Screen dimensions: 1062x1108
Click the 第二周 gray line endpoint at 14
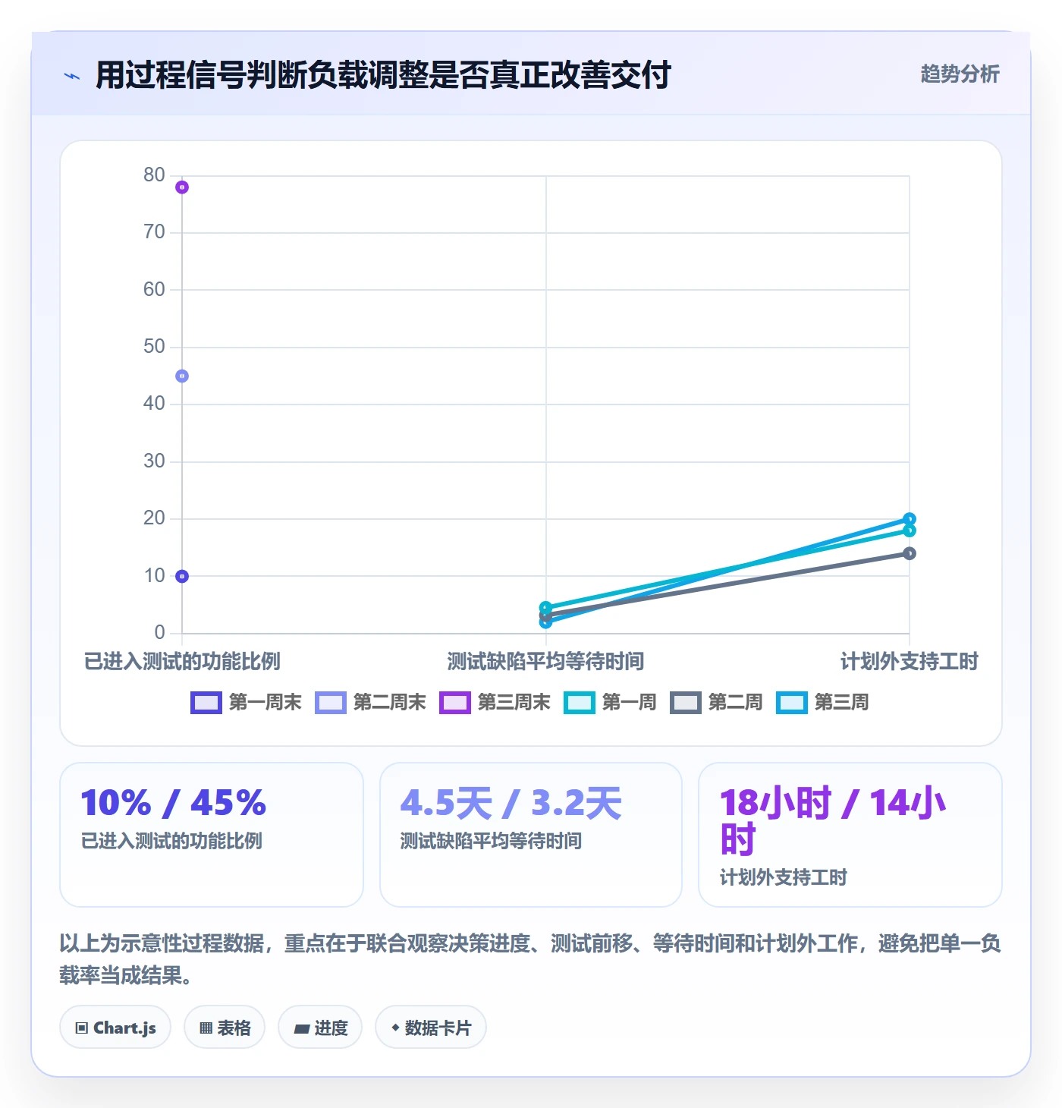click(910, 554)
